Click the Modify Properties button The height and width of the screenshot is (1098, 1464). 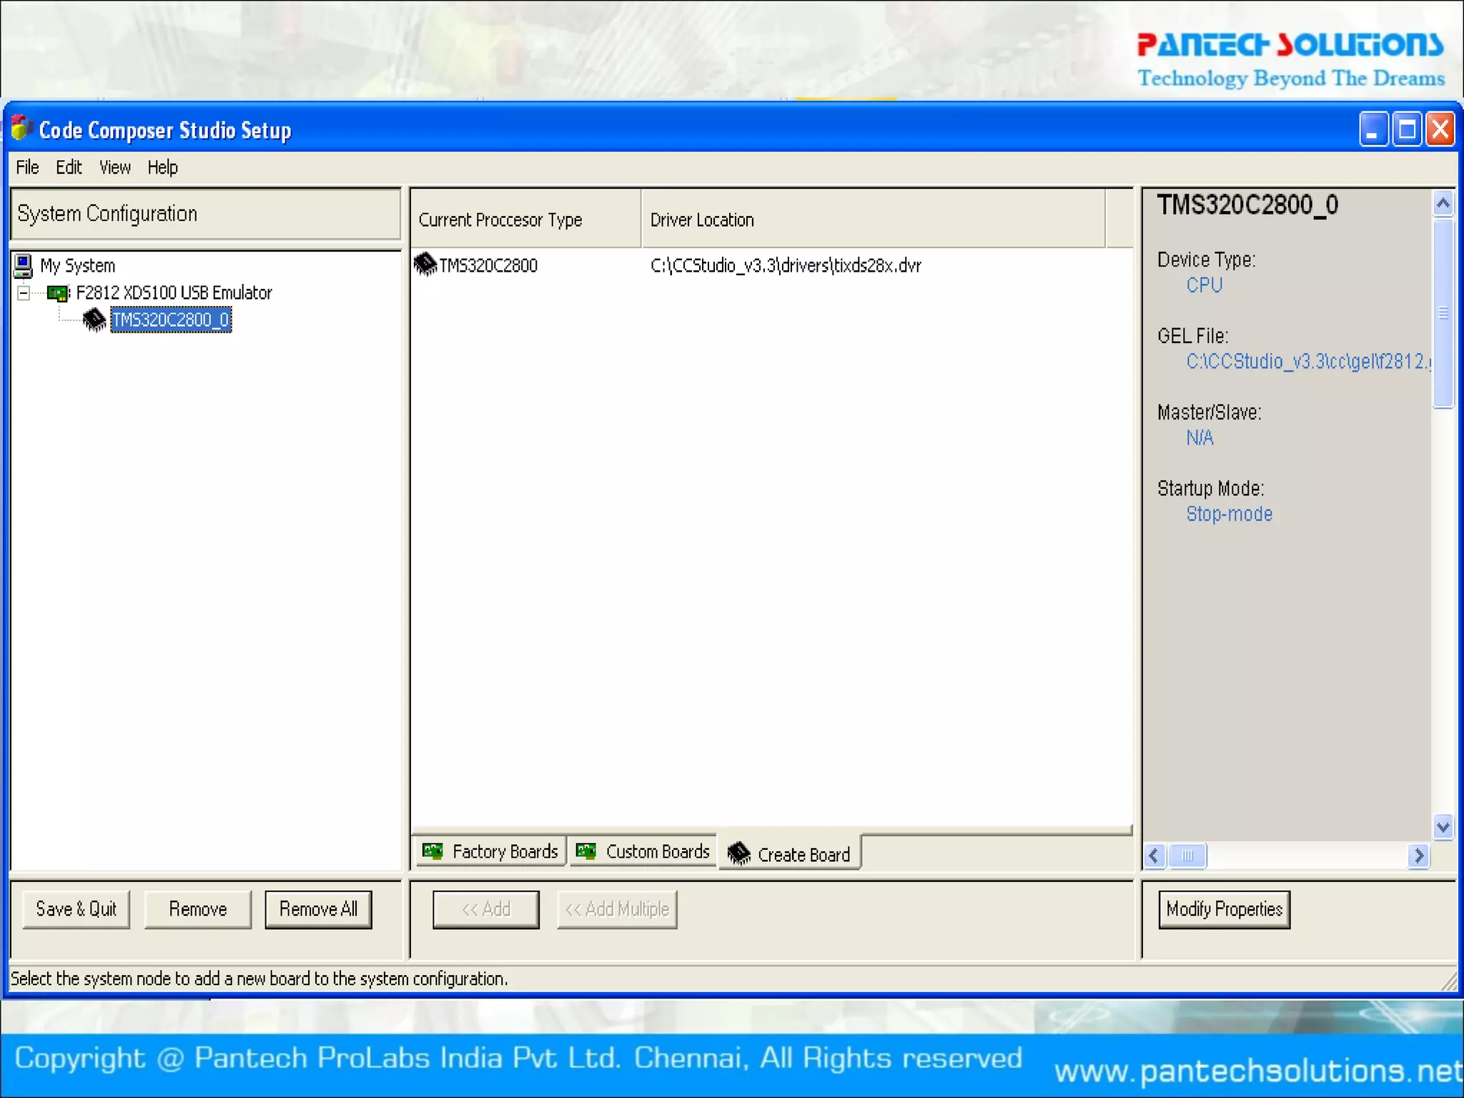(1224, 909)
